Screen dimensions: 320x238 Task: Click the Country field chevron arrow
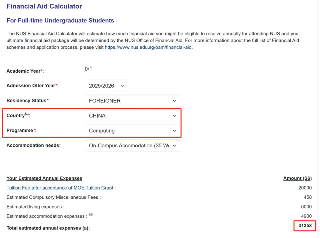coord(174,116)
